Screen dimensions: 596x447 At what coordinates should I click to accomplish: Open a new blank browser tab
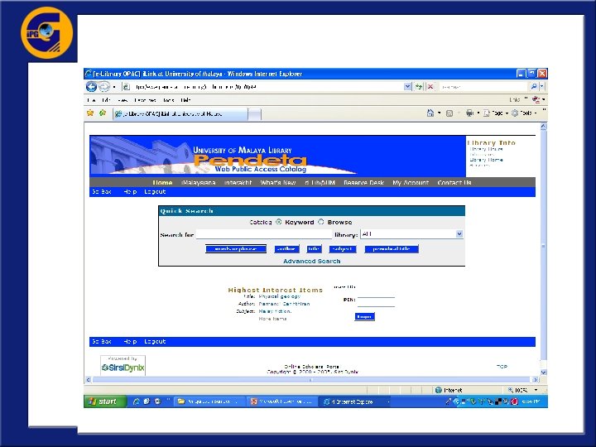tap(255, 114)
